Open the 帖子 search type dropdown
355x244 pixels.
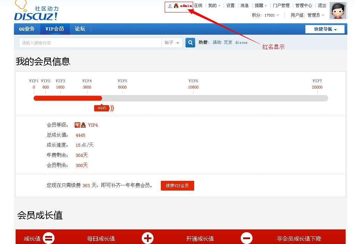pos(172,43)
